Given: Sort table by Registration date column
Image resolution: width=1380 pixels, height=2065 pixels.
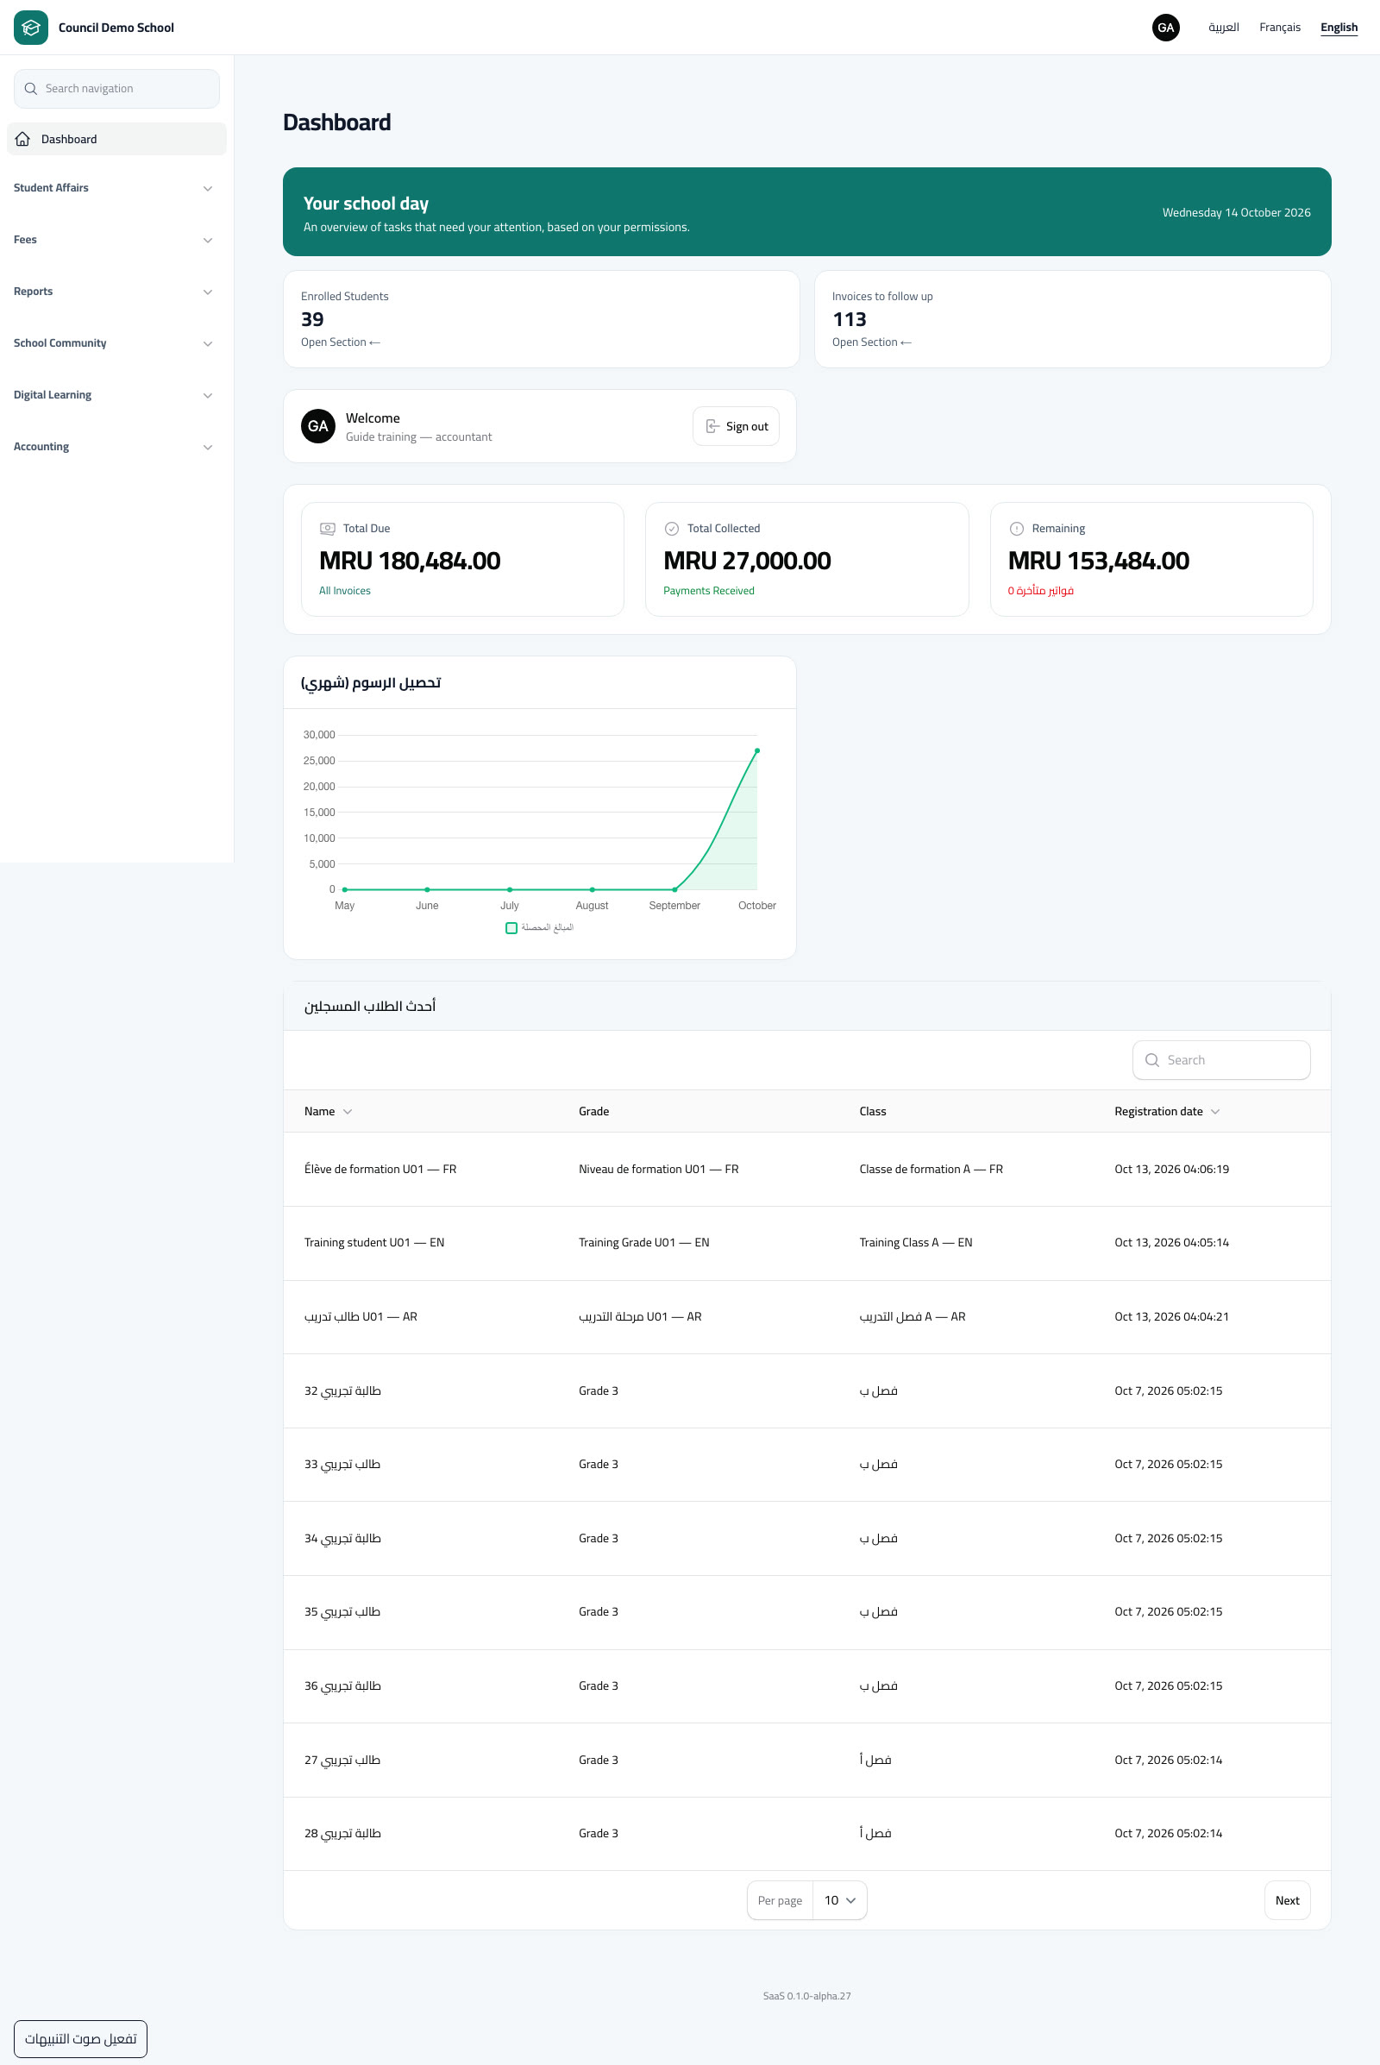Looking at the screenshot, I should 1167,1112.
